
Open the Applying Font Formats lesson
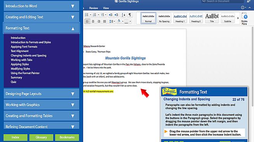(x=24, y=47)
